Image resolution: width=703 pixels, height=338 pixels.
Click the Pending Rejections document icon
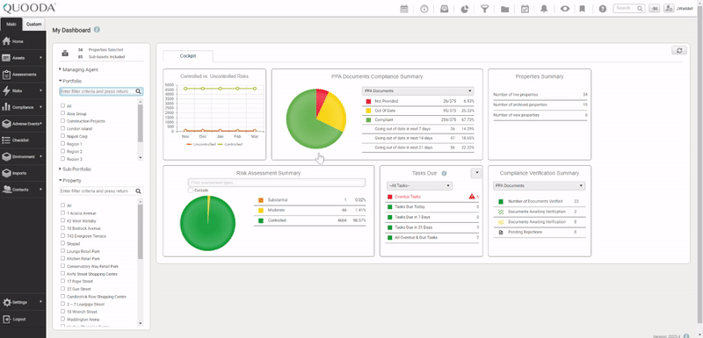click(x=501, y=233)
